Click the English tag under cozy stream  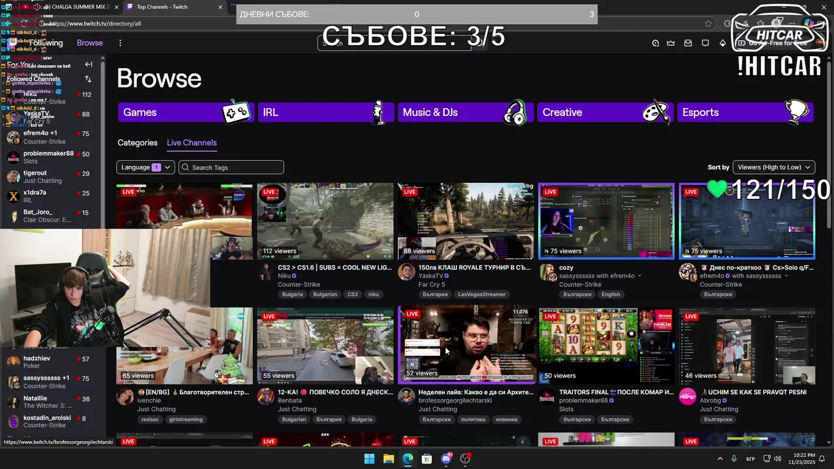tap(611, 294)
